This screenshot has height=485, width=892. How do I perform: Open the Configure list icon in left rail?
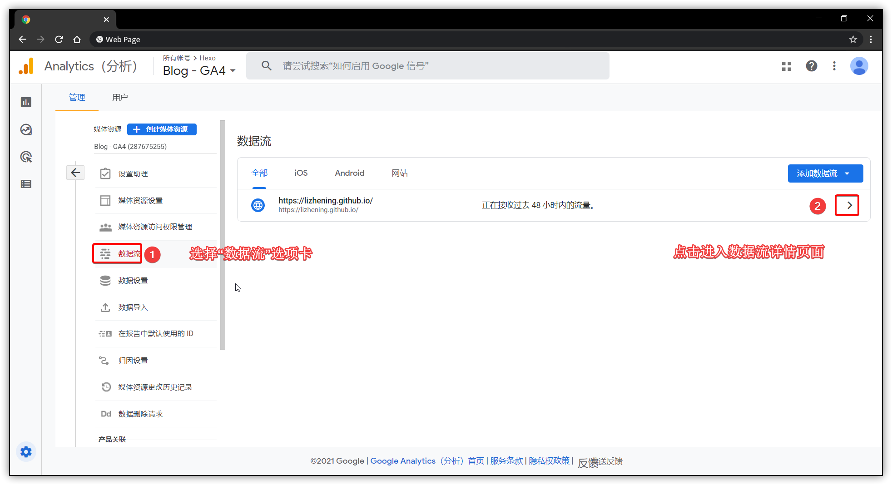[26, 184]
